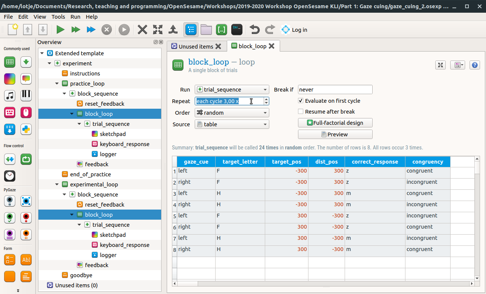Viewport: 486px width, 294px height.
Task: Quick run with the blue double arrow
Action: 91,30
